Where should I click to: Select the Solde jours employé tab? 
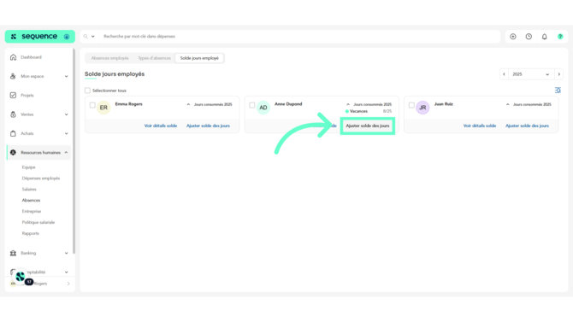[199, 58]
